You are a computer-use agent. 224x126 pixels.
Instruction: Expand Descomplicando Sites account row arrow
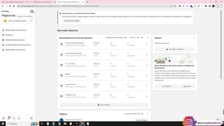(147, 55)
